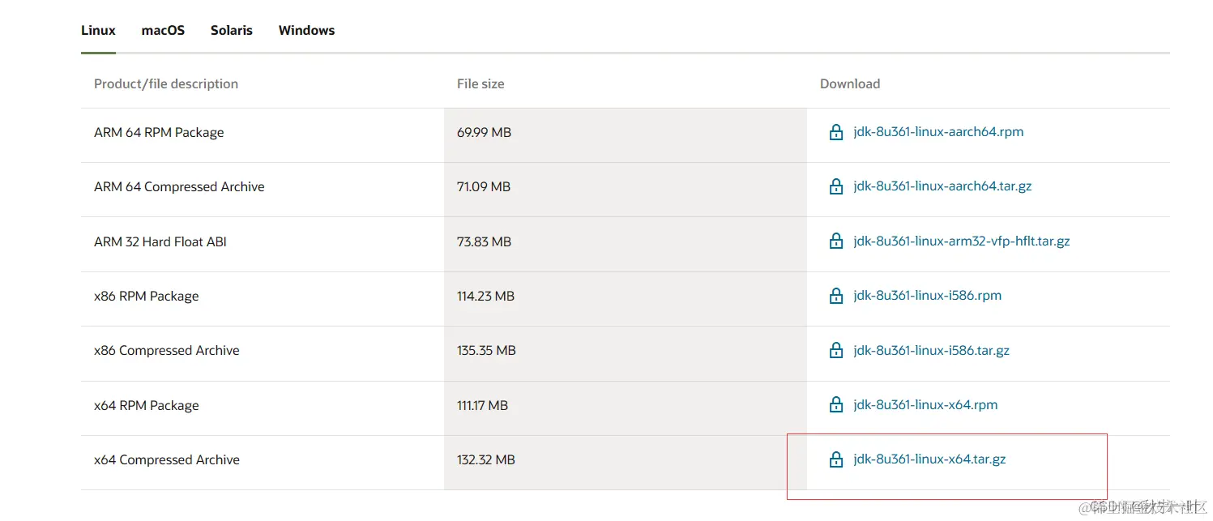This screenshot has width=1213, height=521.
Task: Download jdk-8u361-linux-aarch64.tar.gz
Action: coord(942,186)
